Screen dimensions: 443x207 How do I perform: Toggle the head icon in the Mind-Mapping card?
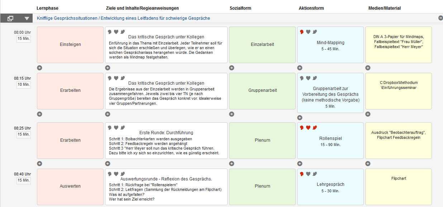(302, 32)
